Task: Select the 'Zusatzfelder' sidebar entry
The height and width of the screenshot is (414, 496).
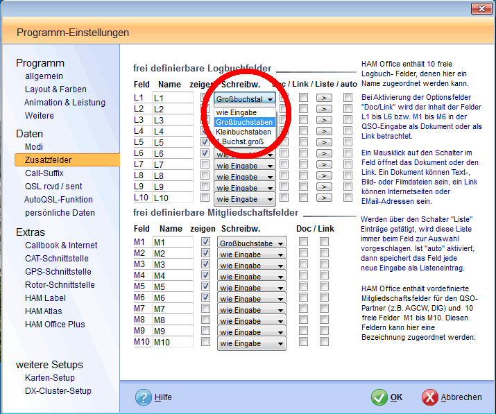Action: (67, 159)
